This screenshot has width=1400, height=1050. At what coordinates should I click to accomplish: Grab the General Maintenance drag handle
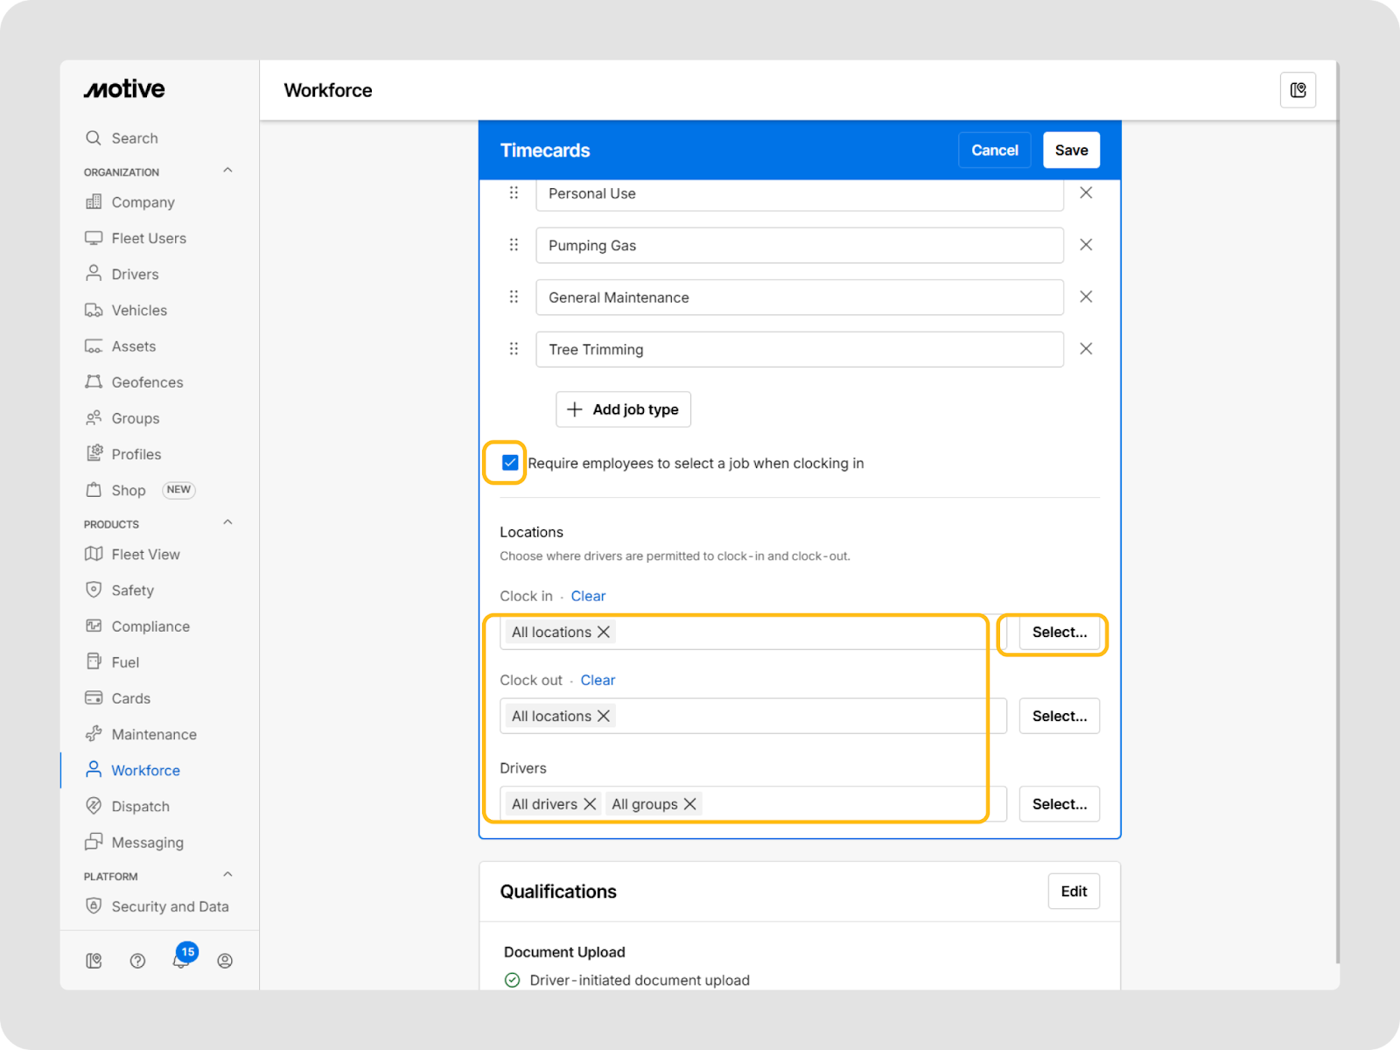click(x=514, y=297)
